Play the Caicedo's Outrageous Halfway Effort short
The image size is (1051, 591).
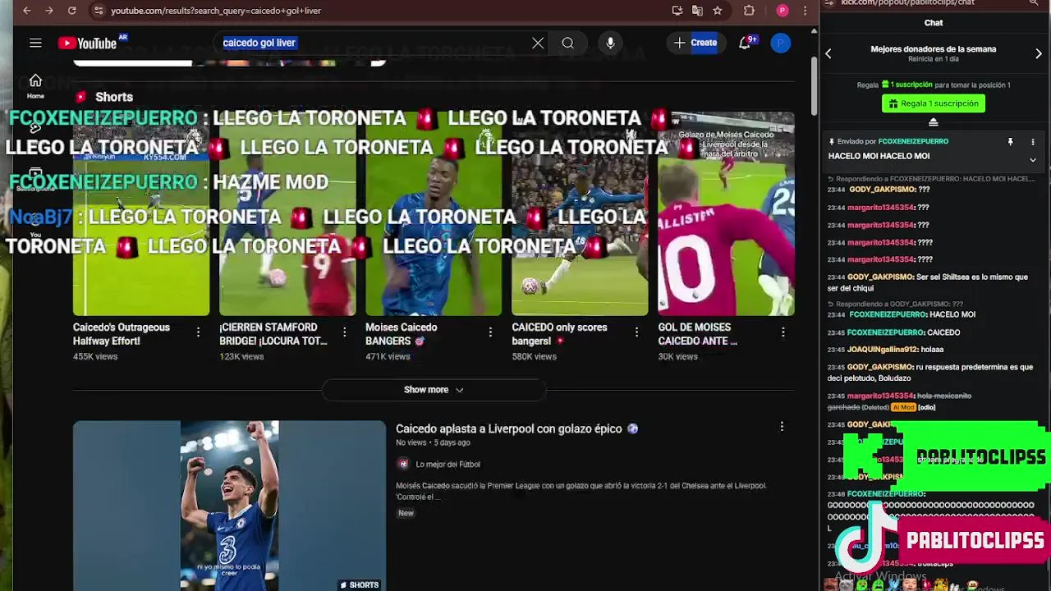click(141, 213)
